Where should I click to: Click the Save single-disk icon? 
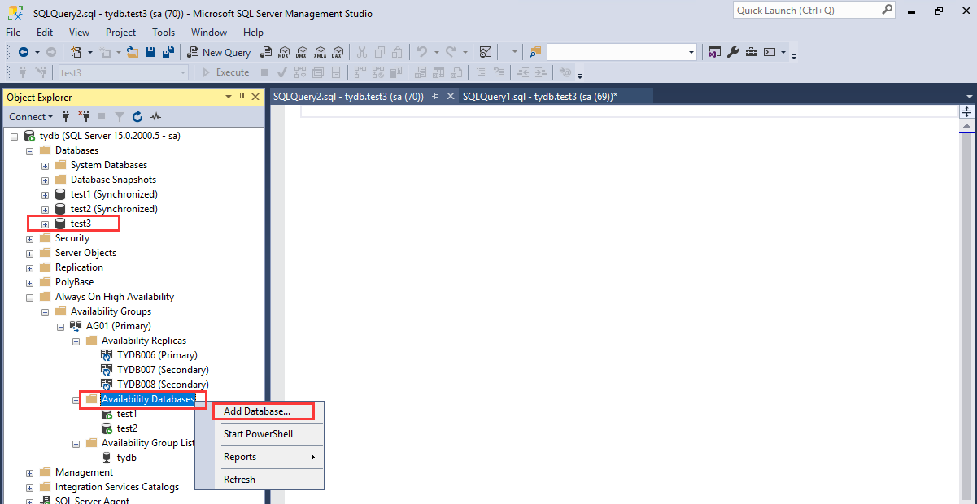(x=150, y=52)
